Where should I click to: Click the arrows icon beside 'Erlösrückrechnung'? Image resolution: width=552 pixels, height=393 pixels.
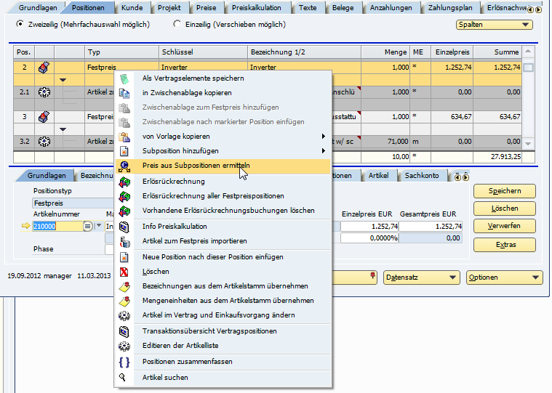point(124,182)
